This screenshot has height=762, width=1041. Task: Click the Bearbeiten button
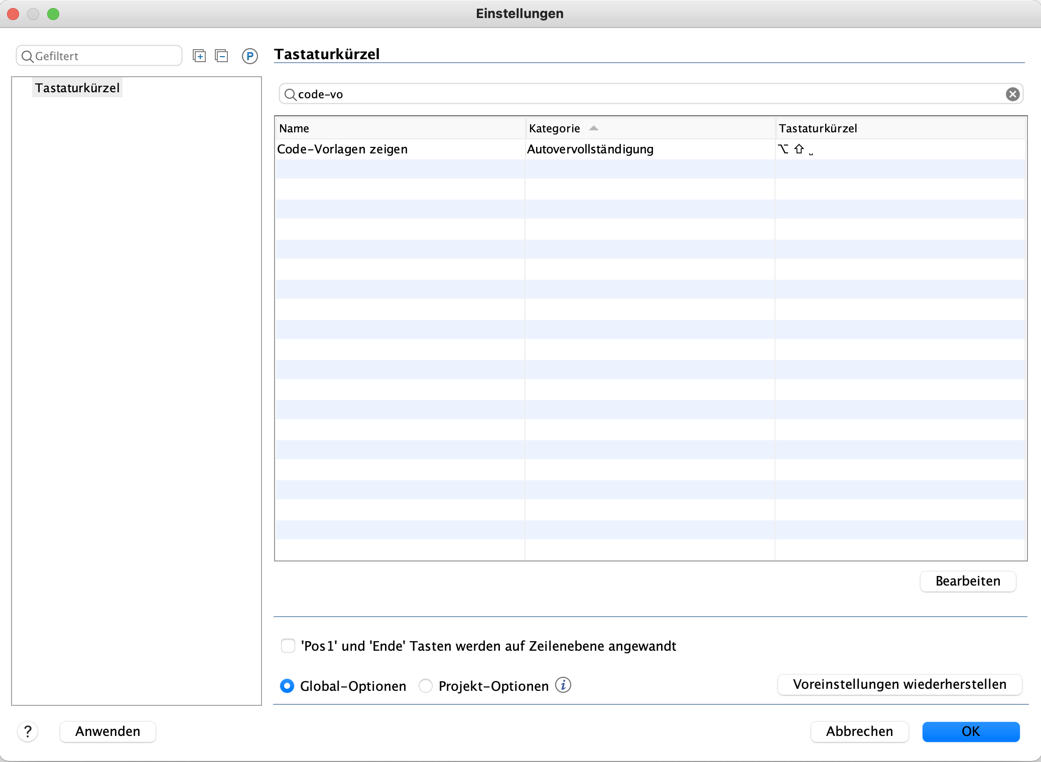click(x=968, y=581)
